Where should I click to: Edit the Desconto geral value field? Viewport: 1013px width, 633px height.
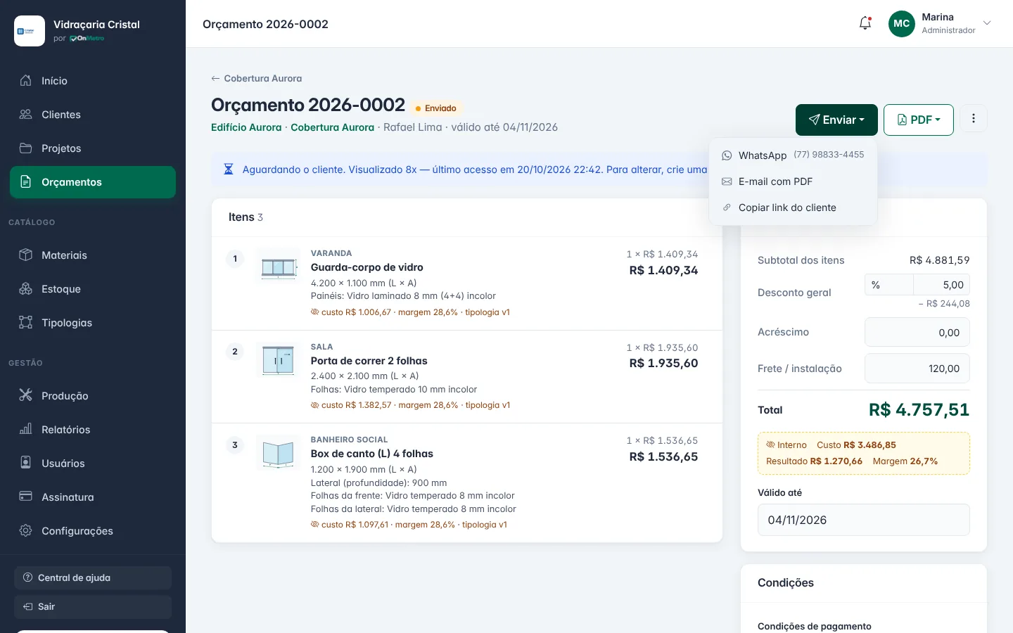click(941, 285)
